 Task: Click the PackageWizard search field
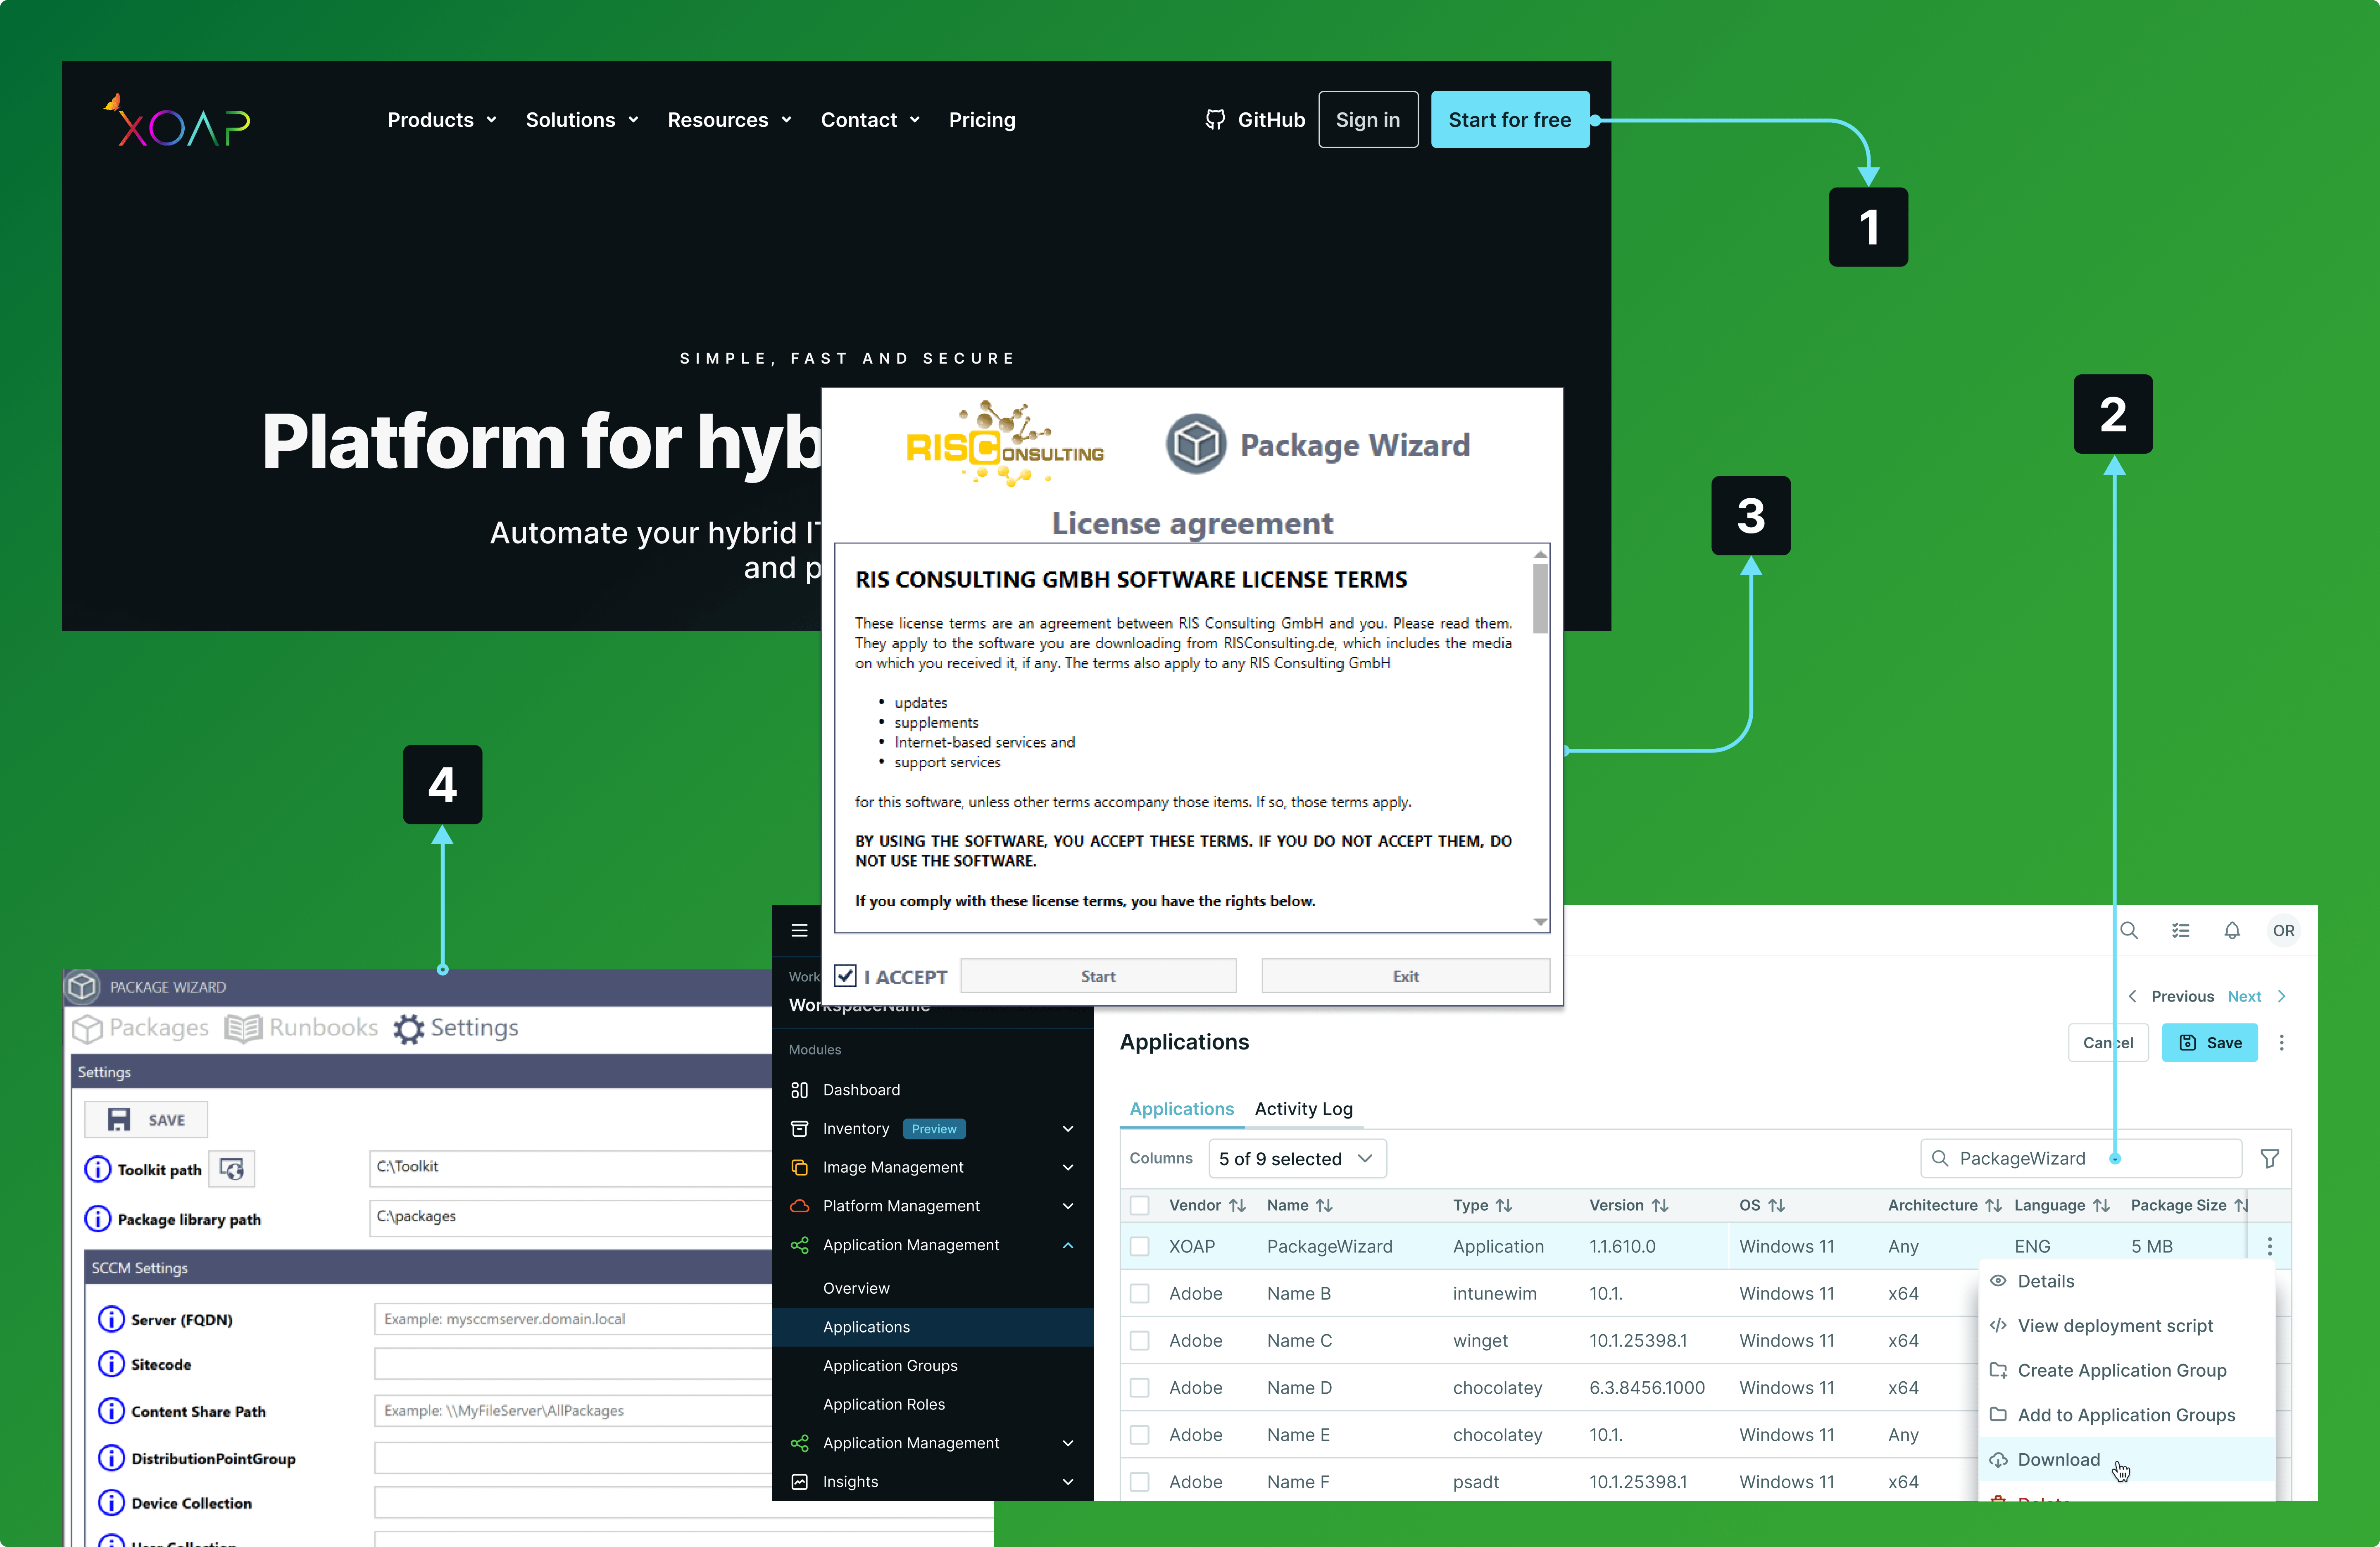click(x=2081, y=1159)
